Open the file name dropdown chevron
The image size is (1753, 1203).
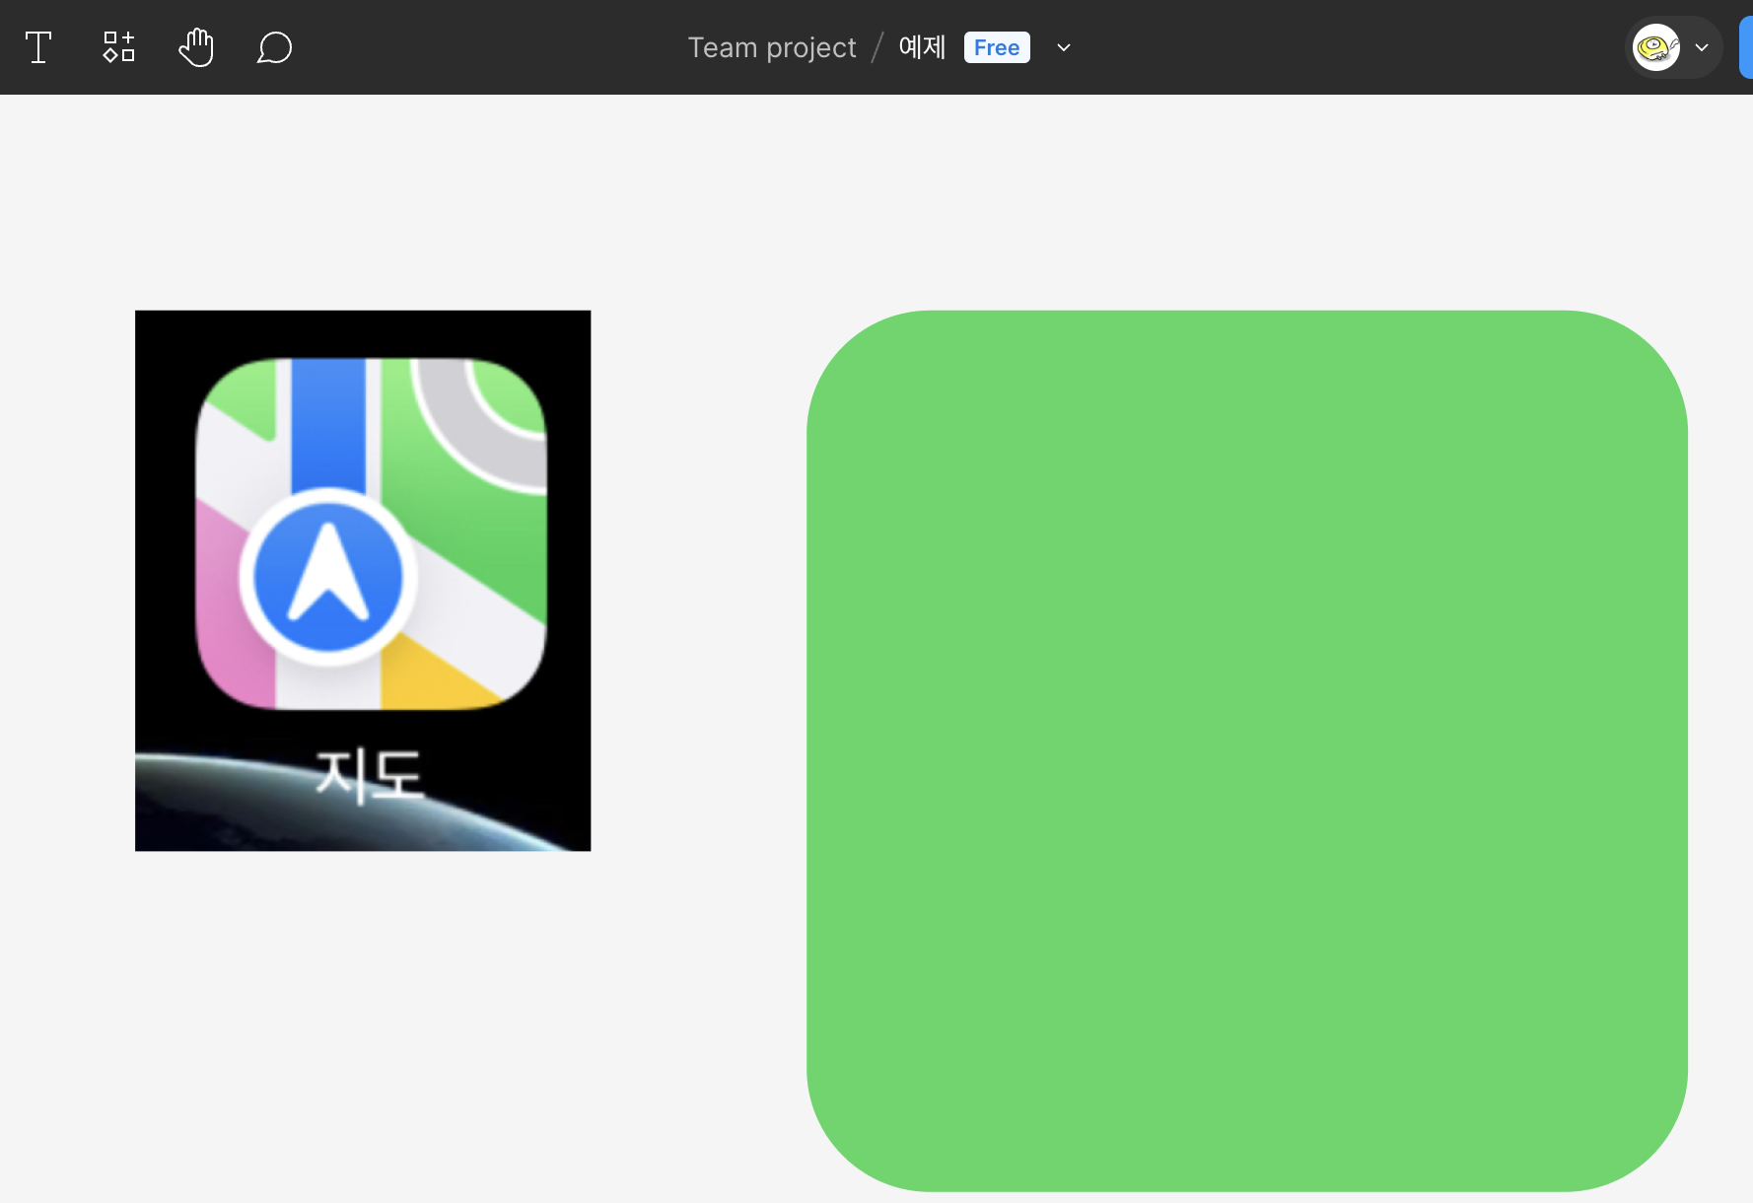coord(1064,47)
